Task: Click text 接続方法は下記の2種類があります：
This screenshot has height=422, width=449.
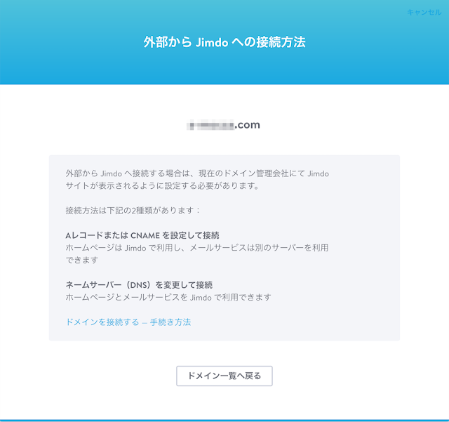Action: click(x=133, y=211)
